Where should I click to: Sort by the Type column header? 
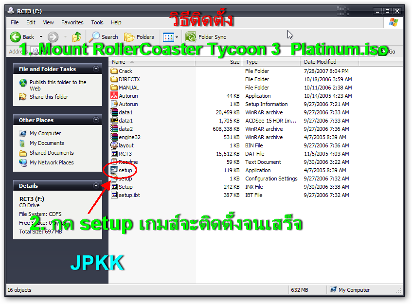click(x=271, y=62)
